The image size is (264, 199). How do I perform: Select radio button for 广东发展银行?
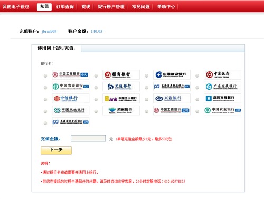(x=197, y=88)
